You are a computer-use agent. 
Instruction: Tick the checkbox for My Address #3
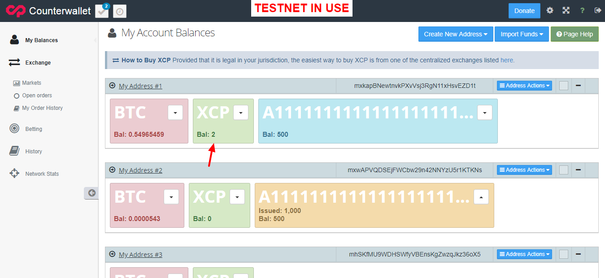tap(564, 254)
